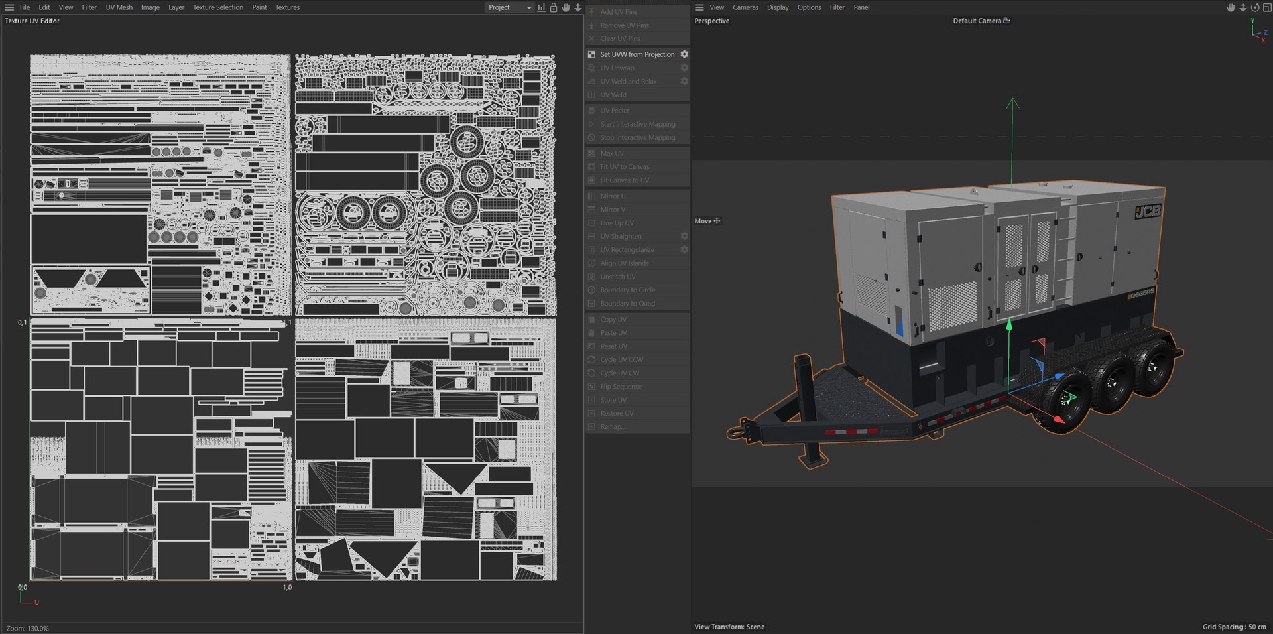This screenshot has height=634, width=1273.
Task: Open UV Rectangularize settings gear
Action: 684,249
